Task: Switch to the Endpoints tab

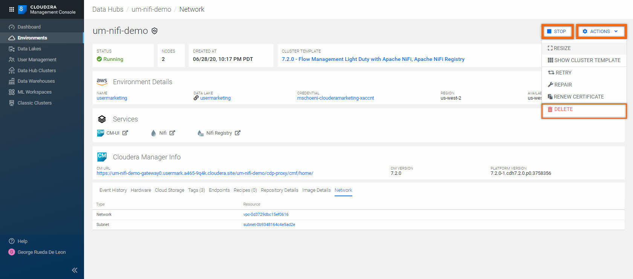Action: (219, 190)
